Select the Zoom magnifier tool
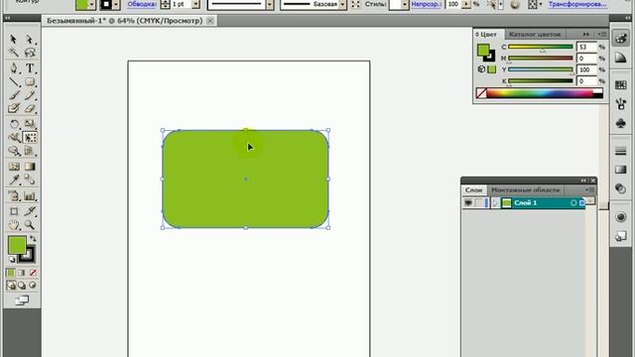The height and width of the screenshot is (357, 635). [x=30, y=225]
